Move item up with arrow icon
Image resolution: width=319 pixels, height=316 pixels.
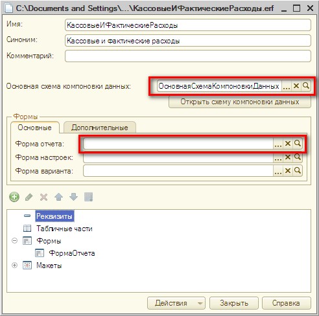(x=58, y=197)
